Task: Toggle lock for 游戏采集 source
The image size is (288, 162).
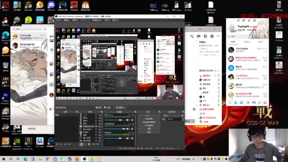Action: pyautogui.click(x=100, y=141)
